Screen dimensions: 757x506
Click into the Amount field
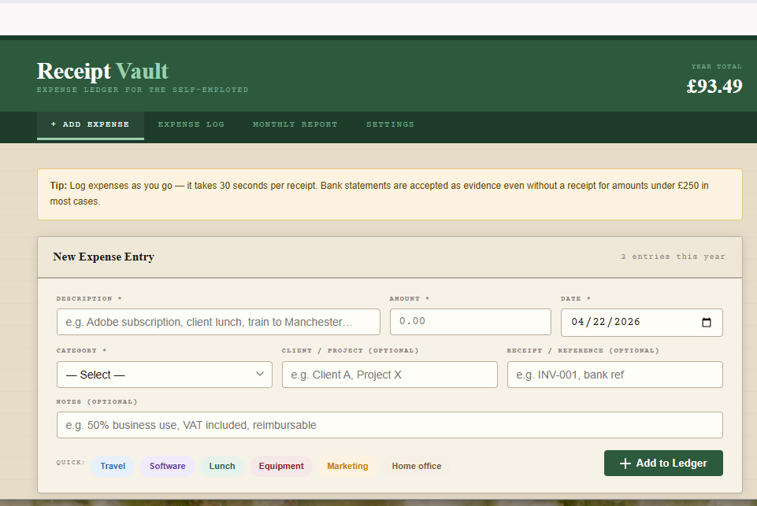click(469, 322)
